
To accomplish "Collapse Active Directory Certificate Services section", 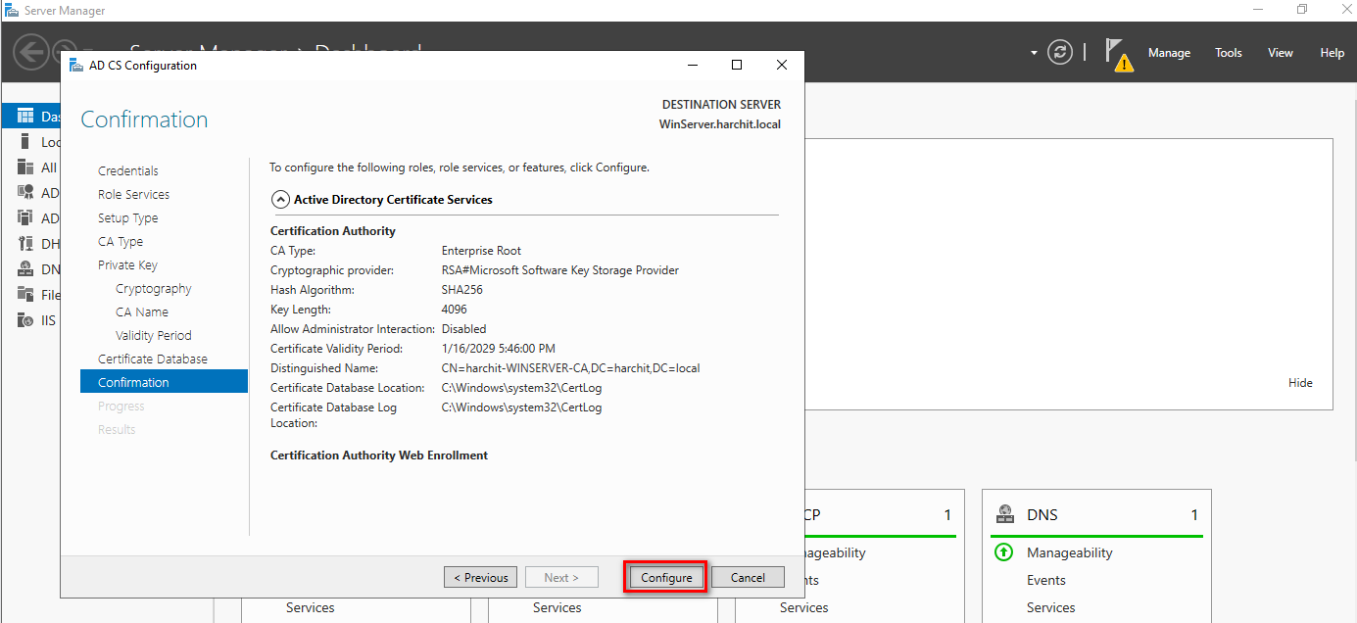I will (x=280, y=200).
